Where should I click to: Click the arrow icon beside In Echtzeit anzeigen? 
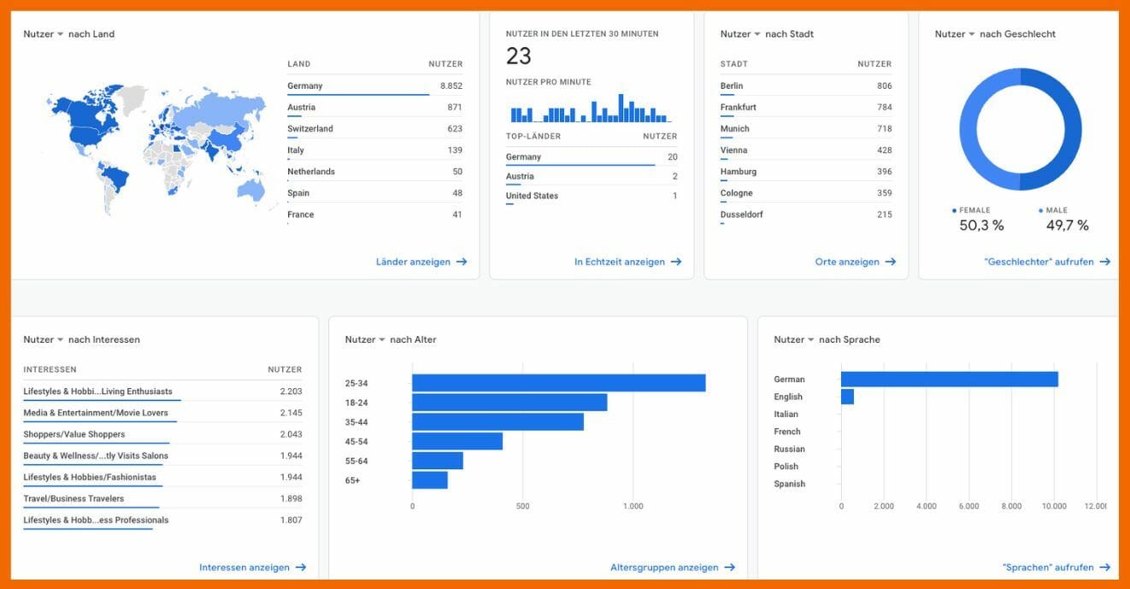pyautogui.click(x=676, y=262)
